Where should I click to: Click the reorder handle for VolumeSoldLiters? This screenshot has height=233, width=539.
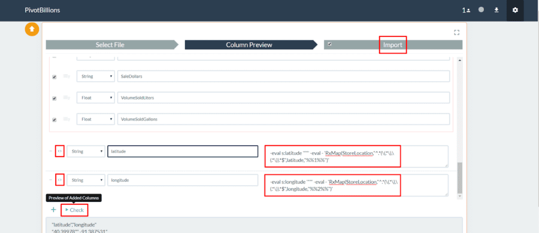pos(66,98)
